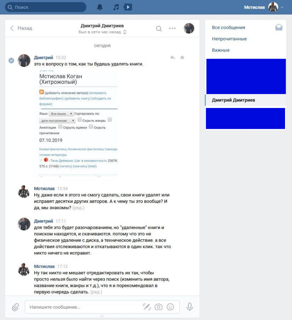The height and width of the screenshot is (320, 292).
Task: Open the three-dots conversation actions menu
Action: [x=172, y=28]
